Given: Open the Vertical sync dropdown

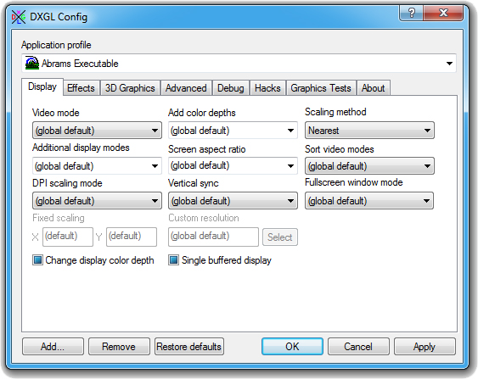Looking at the screenshot, I should 233,201.
